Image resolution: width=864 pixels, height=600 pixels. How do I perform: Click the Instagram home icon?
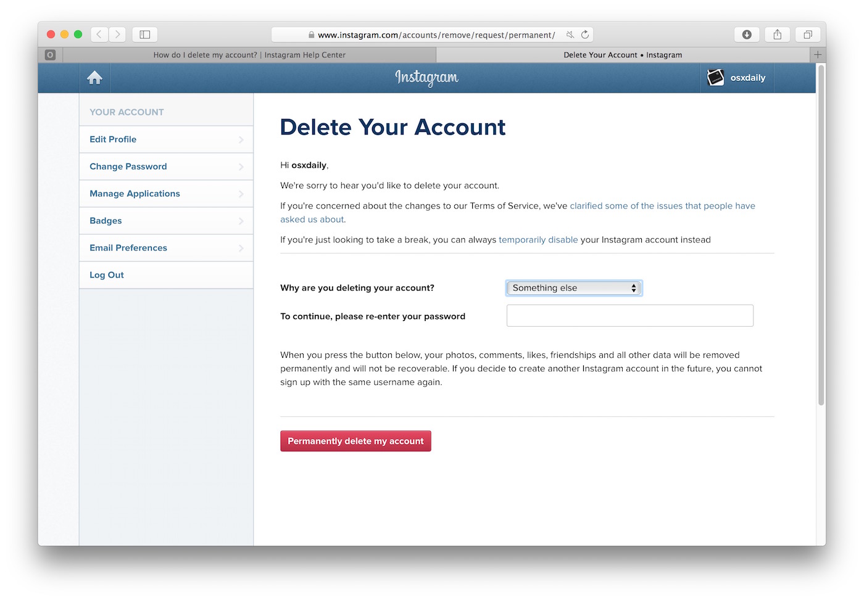[94, 78]
